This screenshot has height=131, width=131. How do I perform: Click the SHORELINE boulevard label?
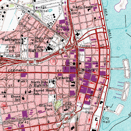[100, 95]
